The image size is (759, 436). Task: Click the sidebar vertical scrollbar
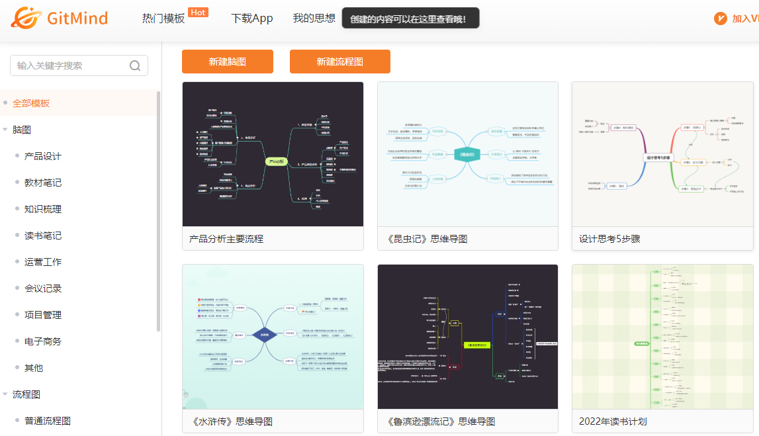tap(158, 212)
